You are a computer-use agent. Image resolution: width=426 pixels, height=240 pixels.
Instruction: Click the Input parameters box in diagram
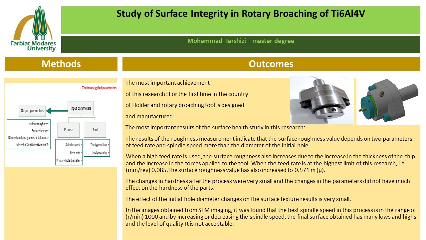[81, 108]
